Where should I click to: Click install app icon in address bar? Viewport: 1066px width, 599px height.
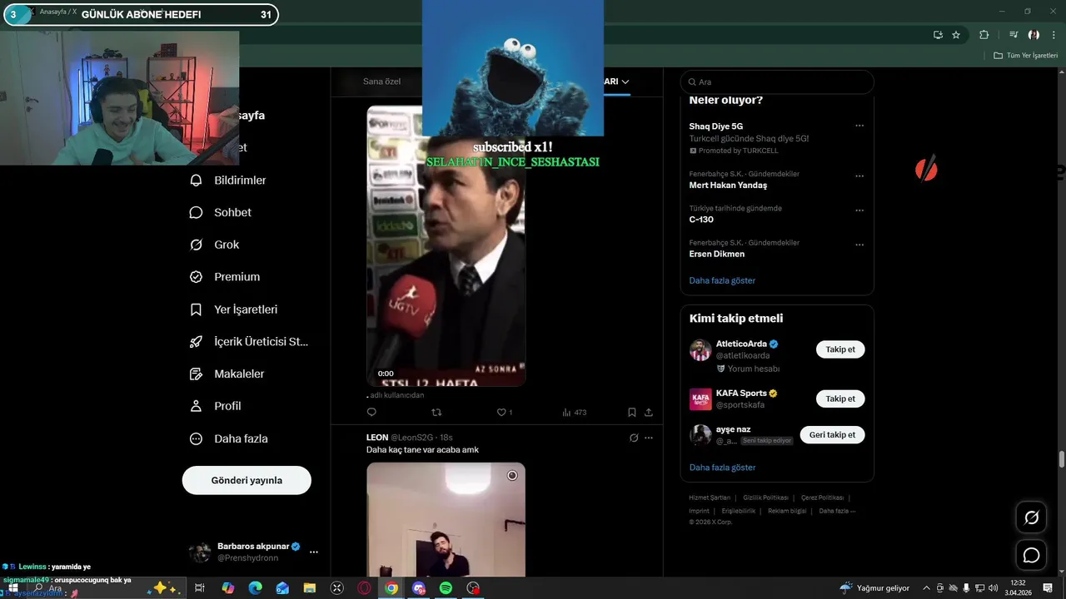coord(938,35)
